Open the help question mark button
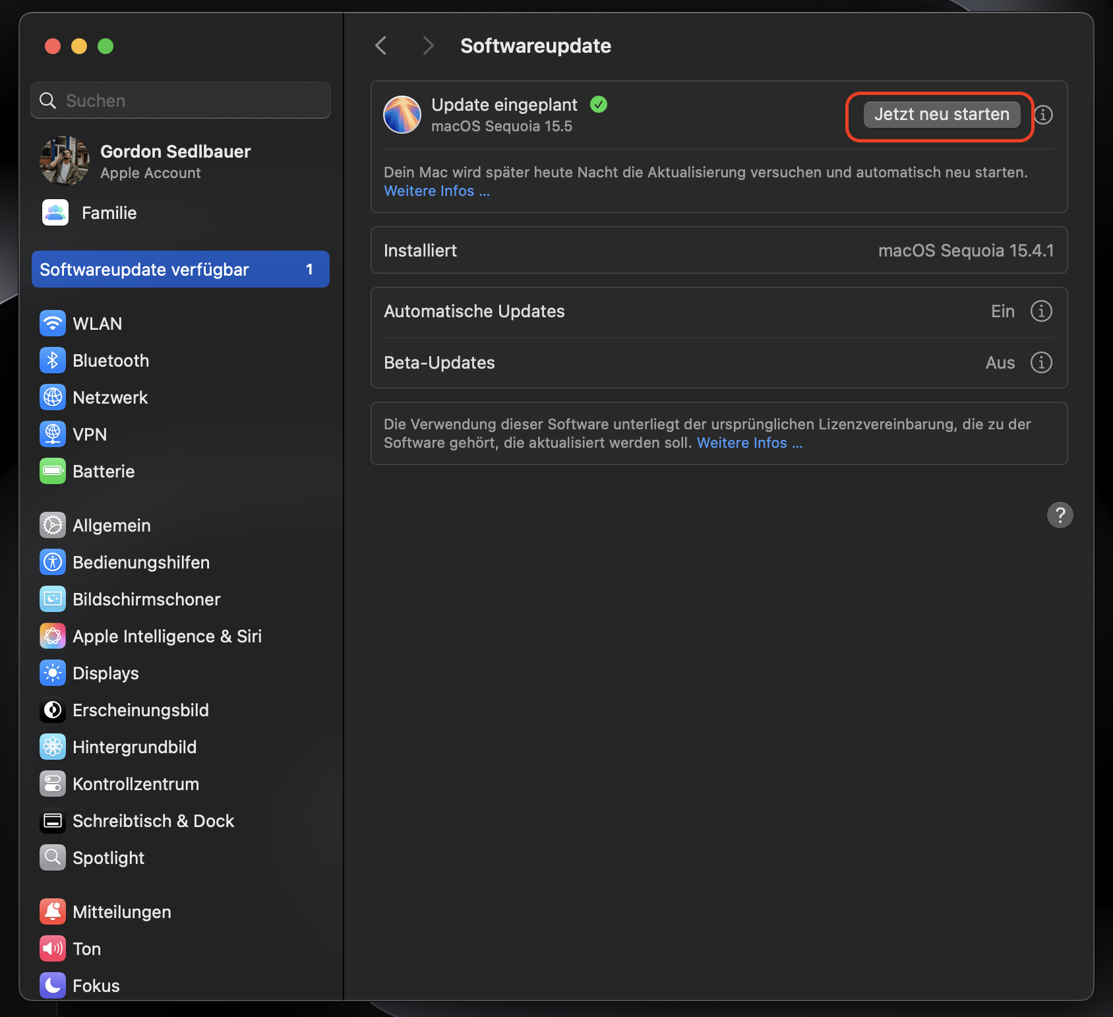 tap(1060, 515)
